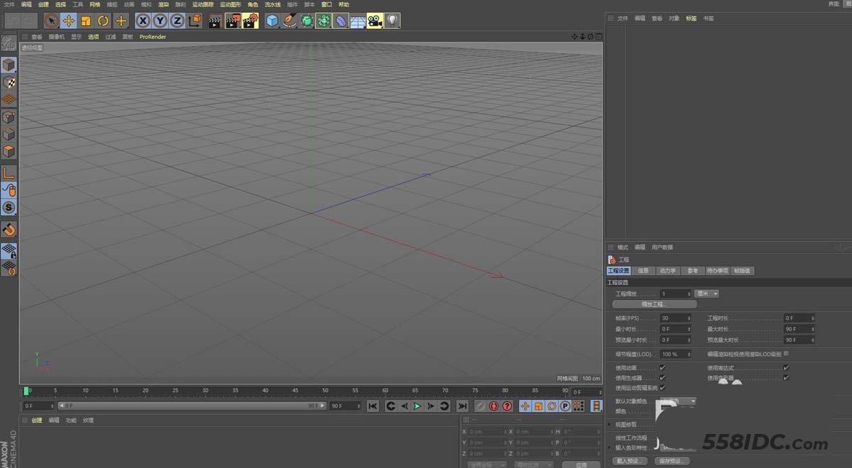Open the spline pen tool

pos(289,21)
